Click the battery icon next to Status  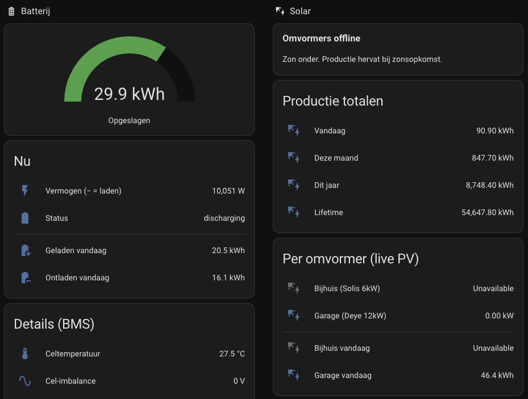25,218
